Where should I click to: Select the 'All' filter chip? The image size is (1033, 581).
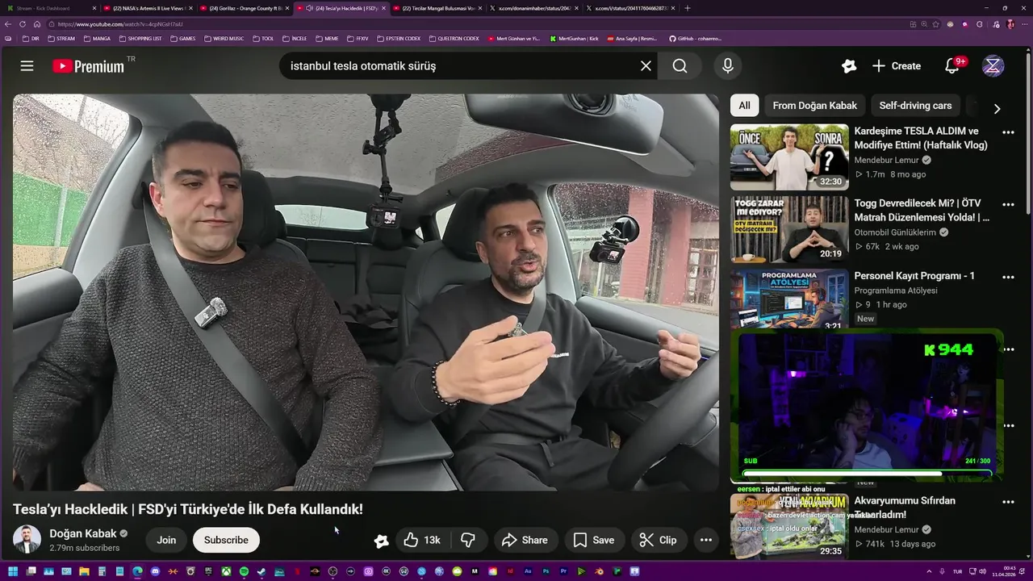pos(744,106)
